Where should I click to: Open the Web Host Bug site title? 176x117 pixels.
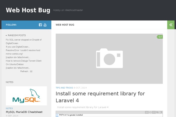tap(28, 10)
